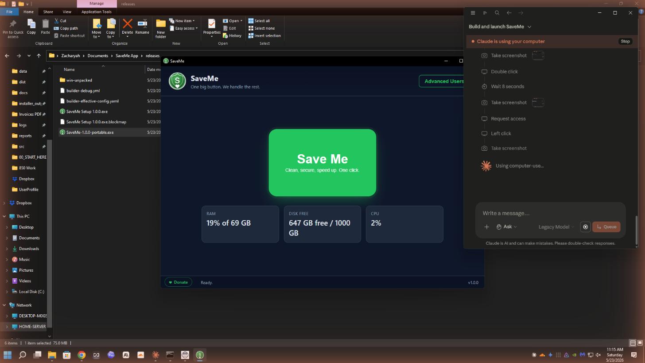Collapse the Network tree node
This screenshot has height=363, width=645.
(4, 305)
